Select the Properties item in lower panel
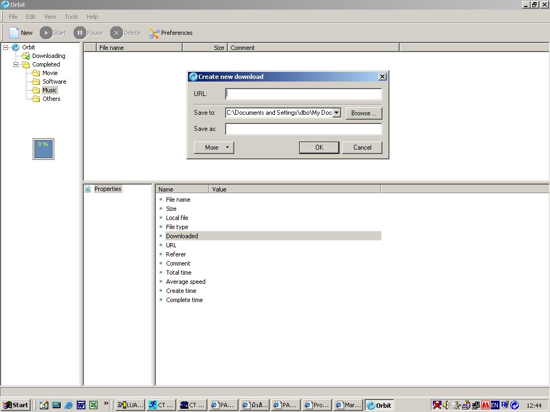The image size is (550, 412). [x=107, y=189]
